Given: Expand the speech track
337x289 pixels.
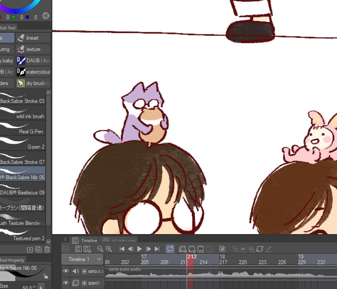Looking at the screenshot, I should [84, 283].
